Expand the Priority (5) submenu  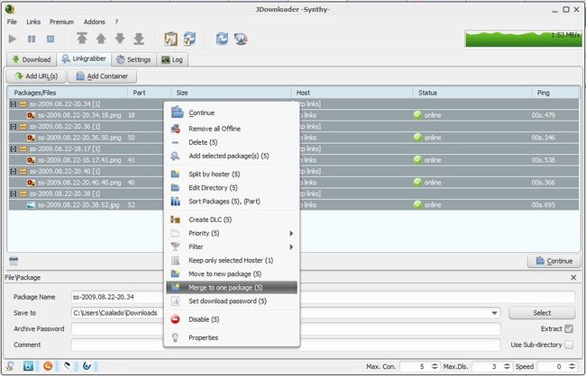point(232,233)
